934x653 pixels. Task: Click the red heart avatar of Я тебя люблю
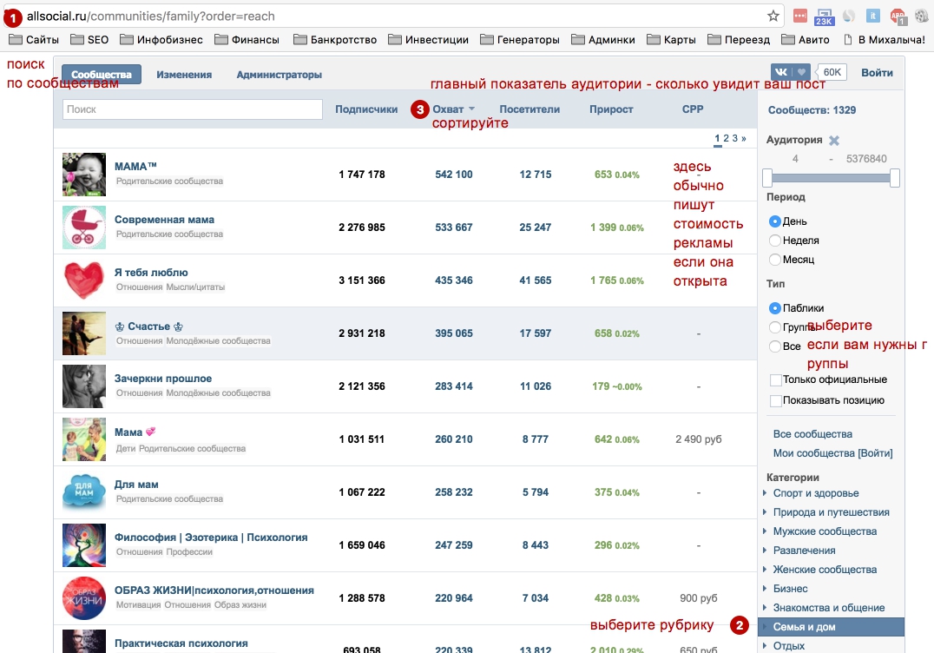(84, 280)
